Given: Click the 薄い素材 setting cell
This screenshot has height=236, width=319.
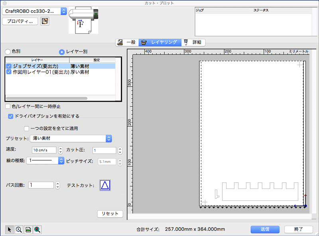Looking at the screenshot, I should (x=80, y=66).
